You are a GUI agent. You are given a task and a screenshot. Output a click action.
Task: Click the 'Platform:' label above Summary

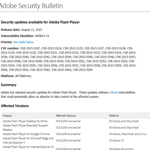7,76
